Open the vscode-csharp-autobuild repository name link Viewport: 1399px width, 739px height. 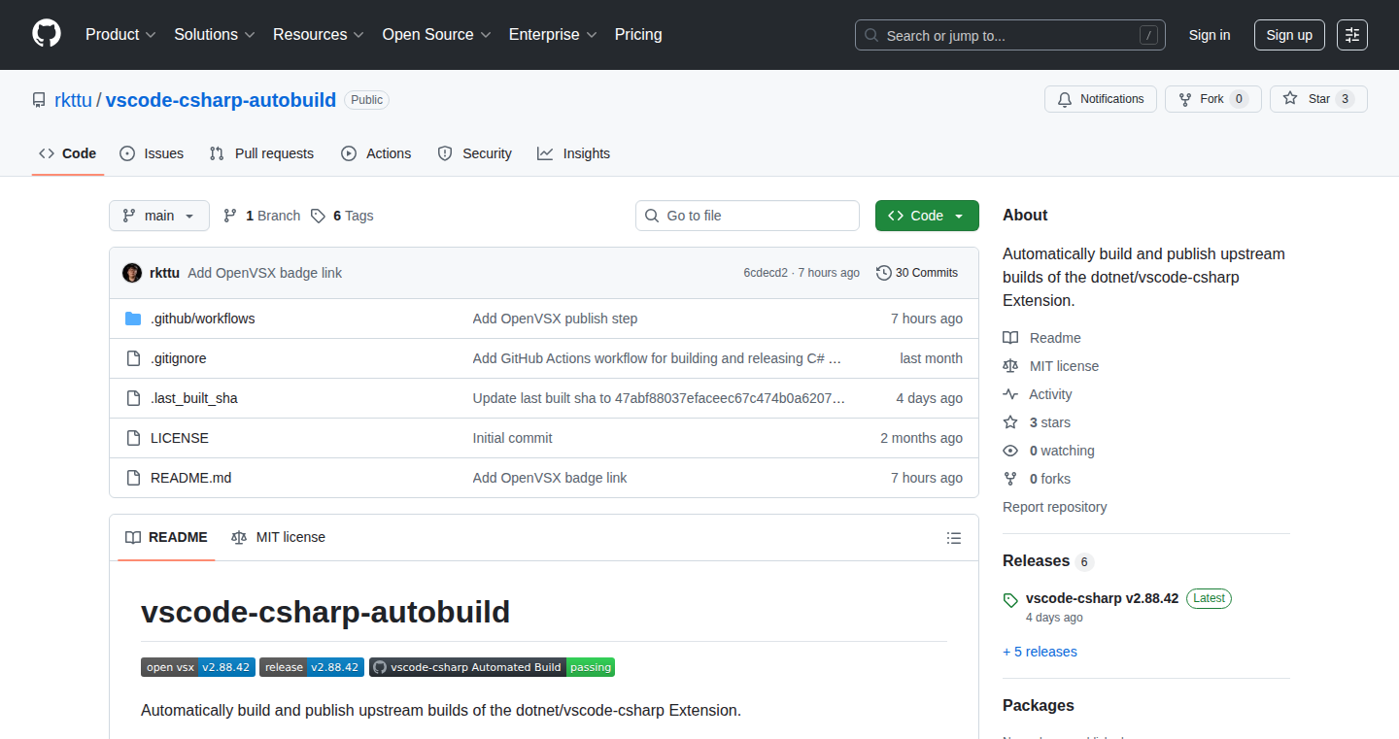tap(221, 100)
